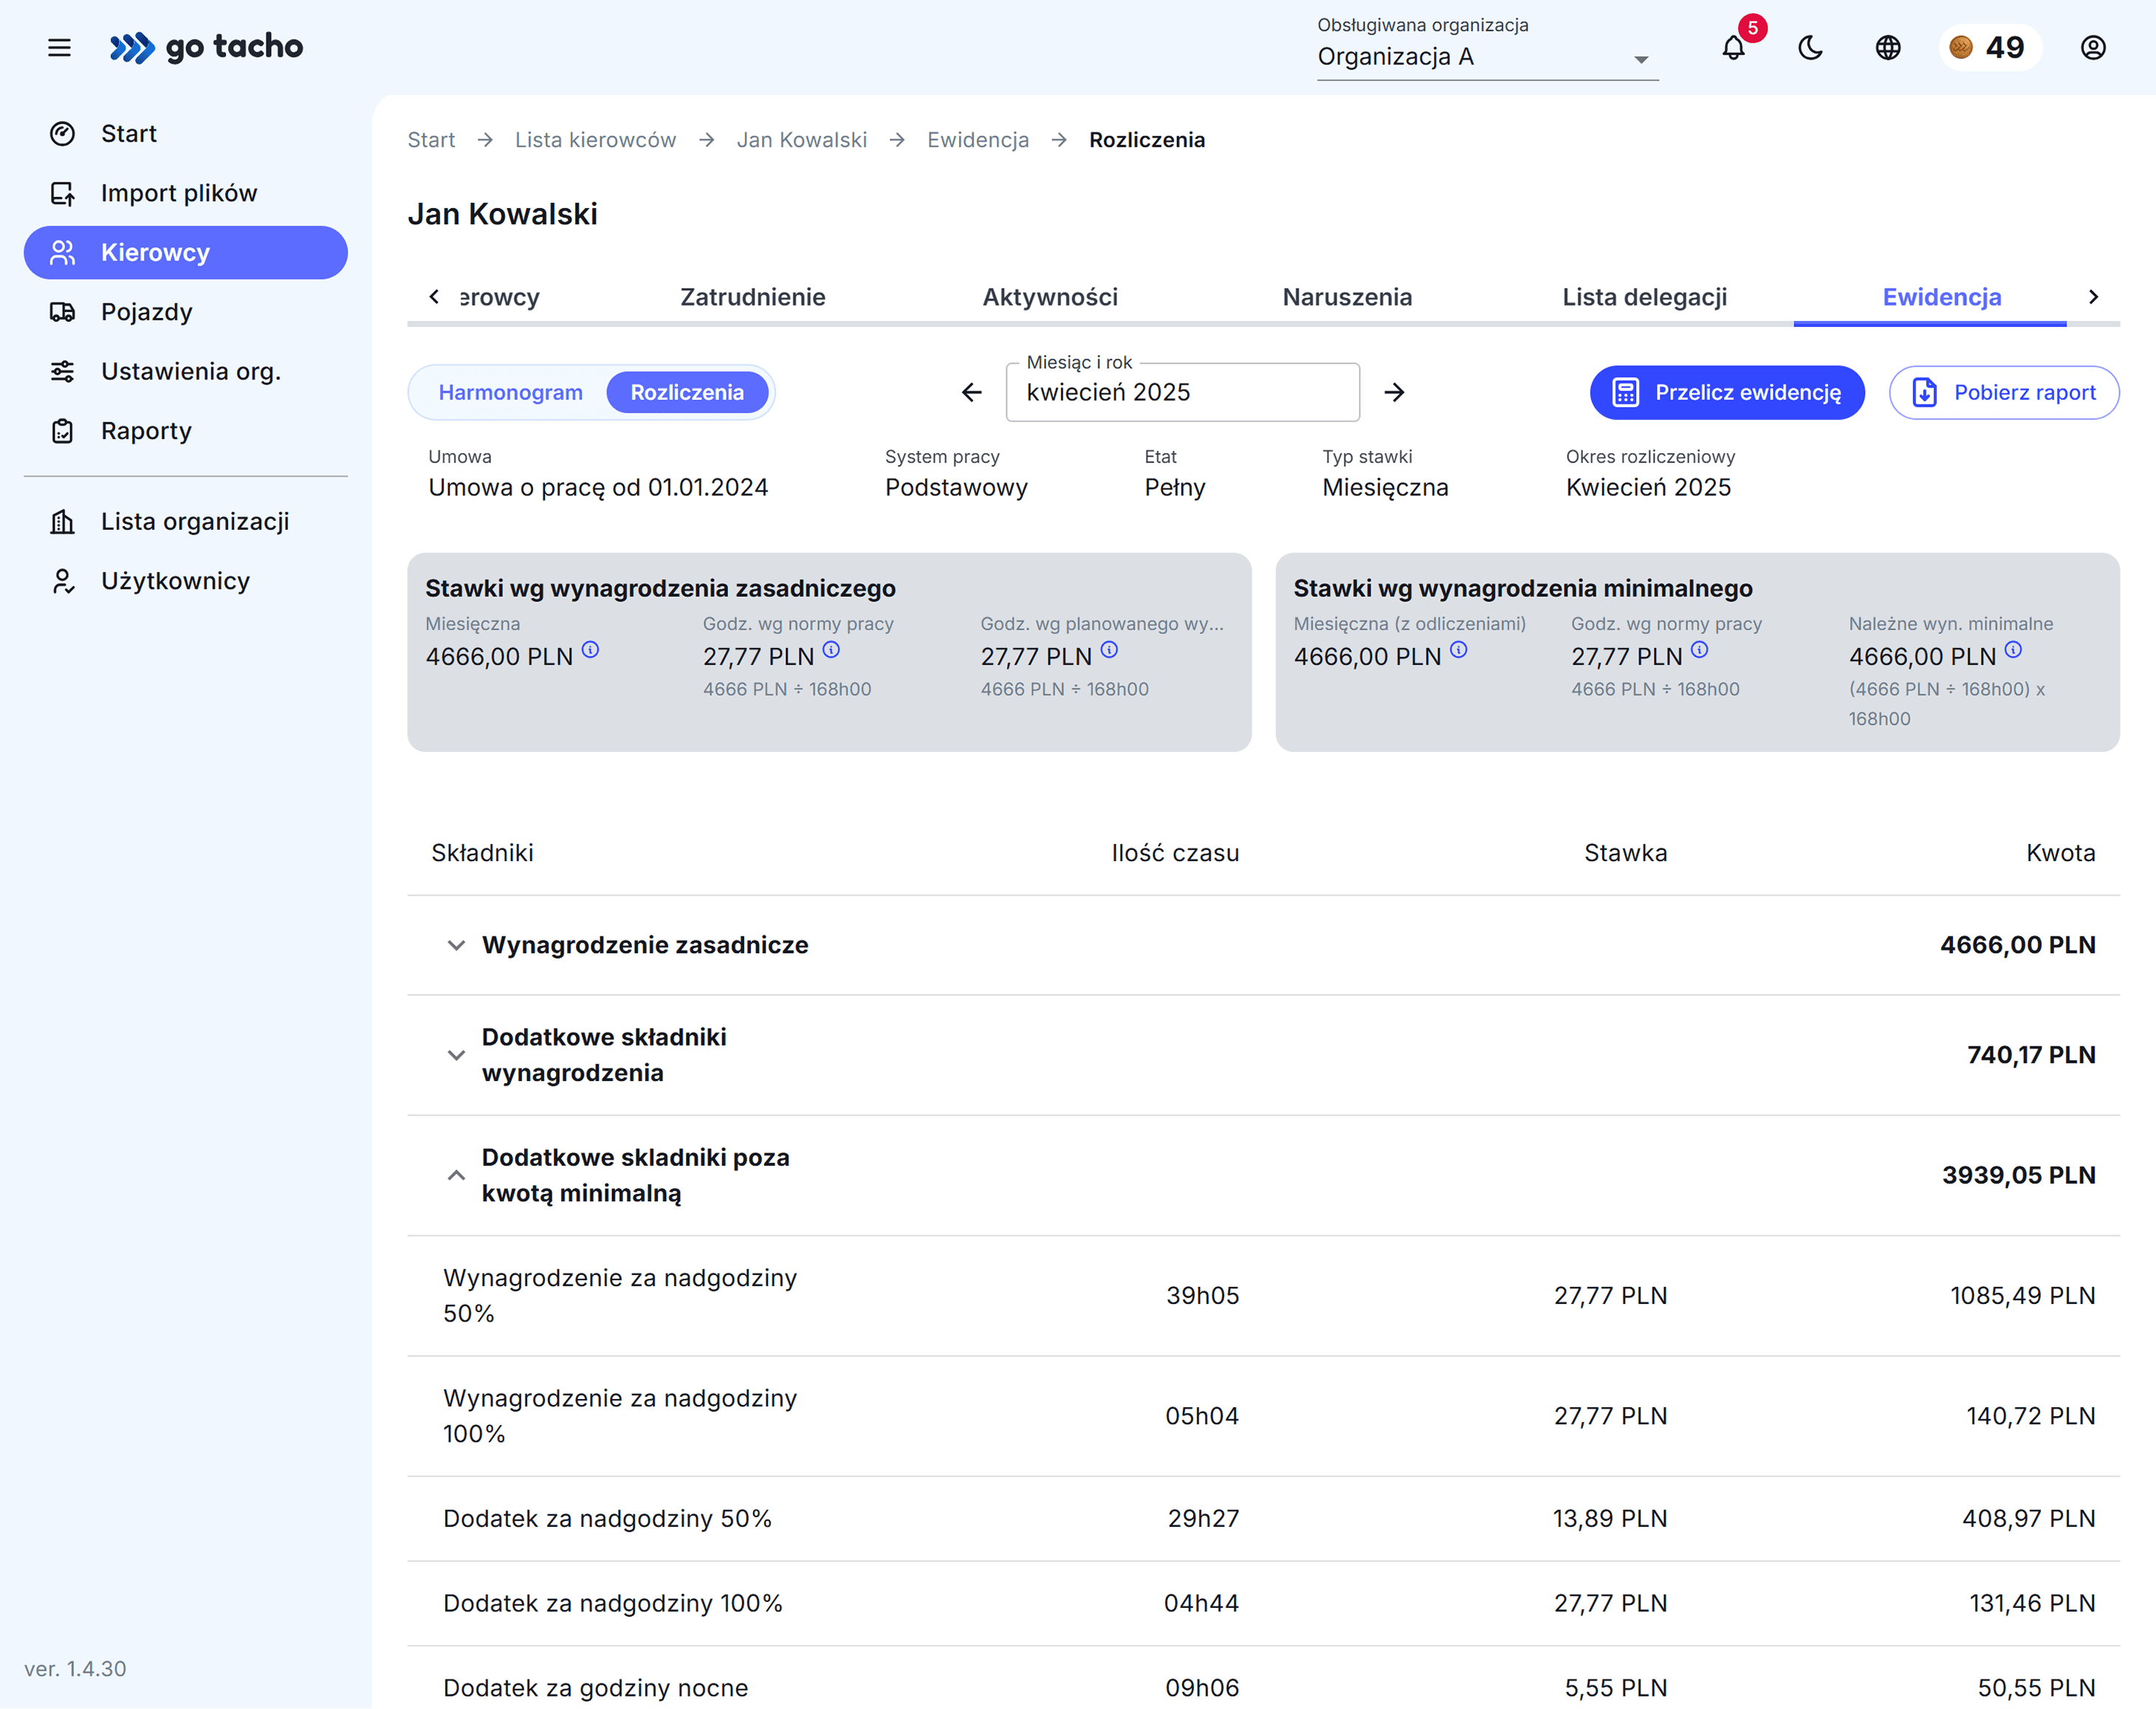
Task: Select the Rozliczenia toggle
Action: (x=687, y=392)
